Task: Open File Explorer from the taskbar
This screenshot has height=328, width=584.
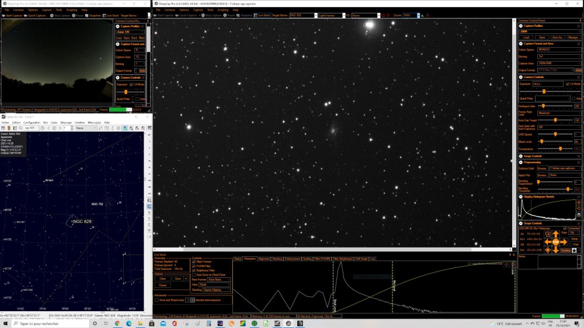Action: pyautogui.click(x=140, y=323)
